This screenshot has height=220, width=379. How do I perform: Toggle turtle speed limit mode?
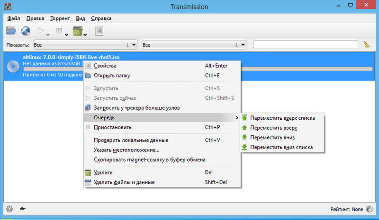point(23,209)
